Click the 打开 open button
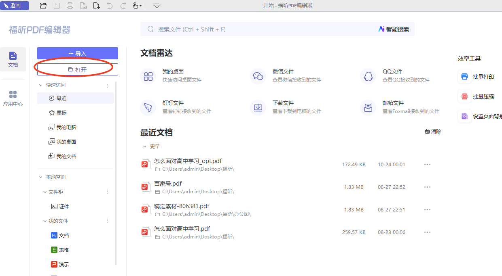502x276 pixels. pos(78,69)
